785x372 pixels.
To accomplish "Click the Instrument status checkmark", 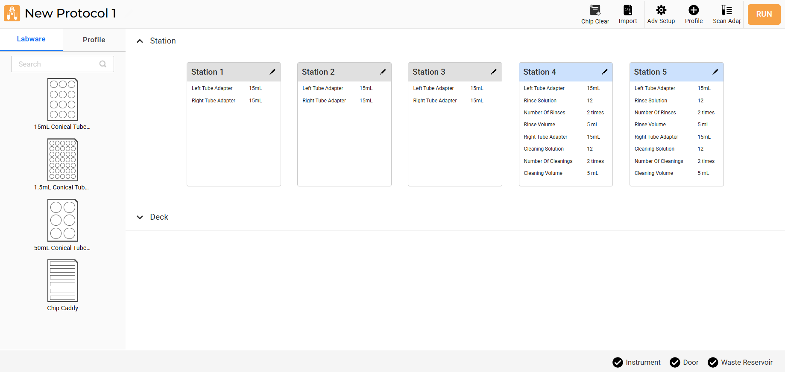I will pos(618,362).
